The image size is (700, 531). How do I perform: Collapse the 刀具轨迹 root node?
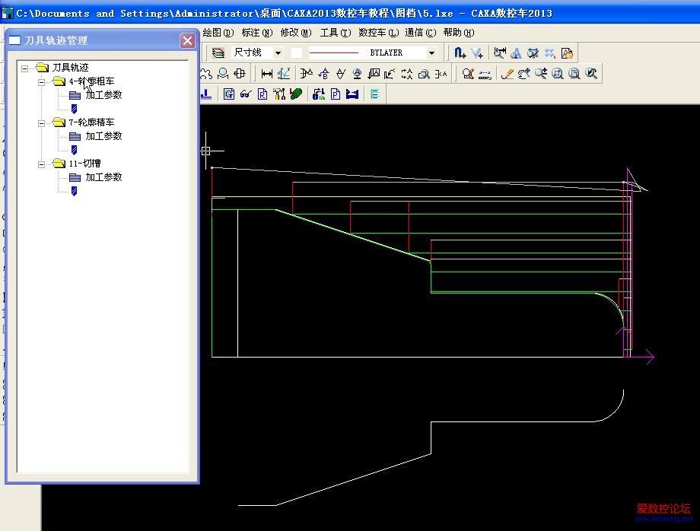click(25, 68)
